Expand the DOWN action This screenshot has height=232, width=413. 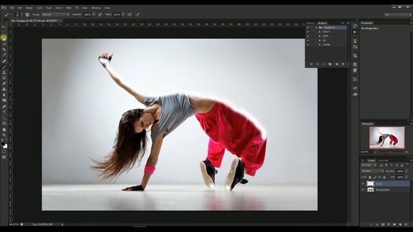tap(320, 44)
